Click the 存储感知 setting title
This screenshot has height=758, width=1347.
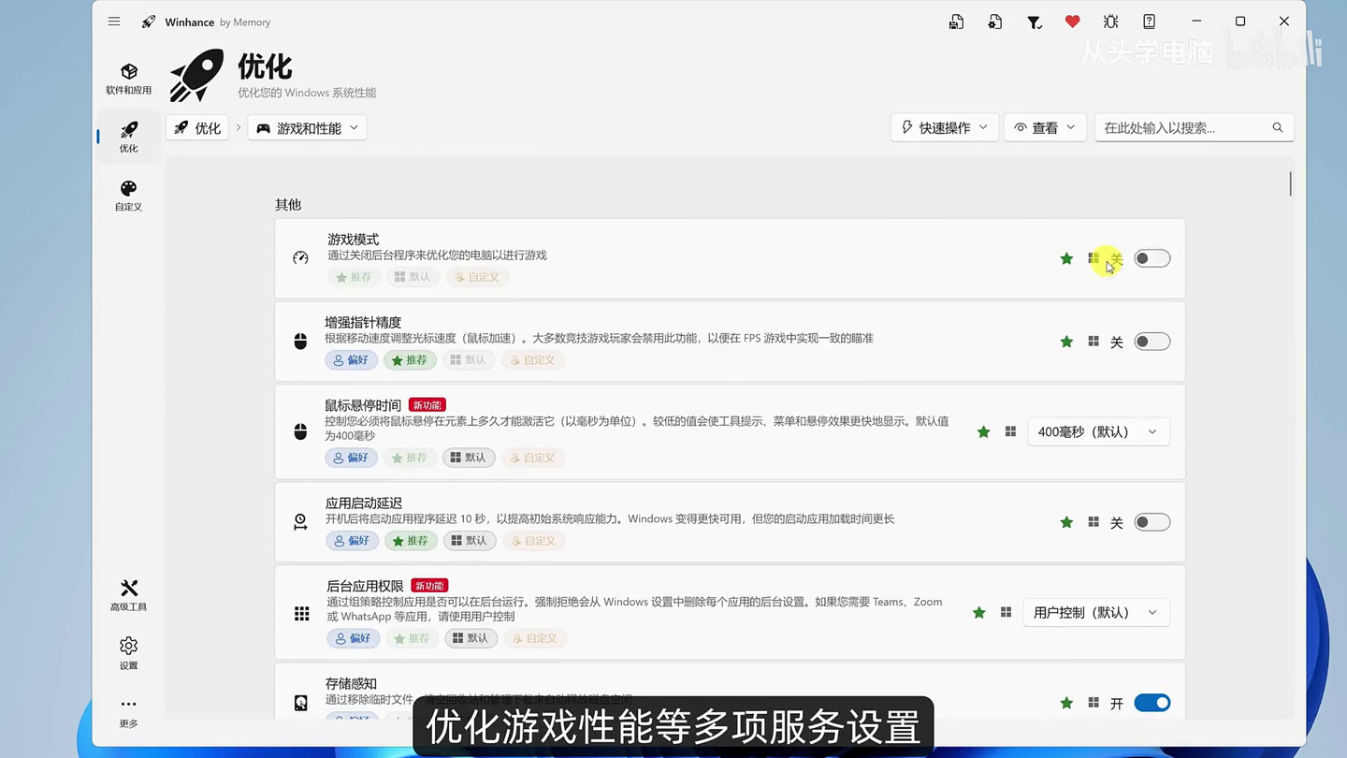pyautogui.click(x=351, y=684)
